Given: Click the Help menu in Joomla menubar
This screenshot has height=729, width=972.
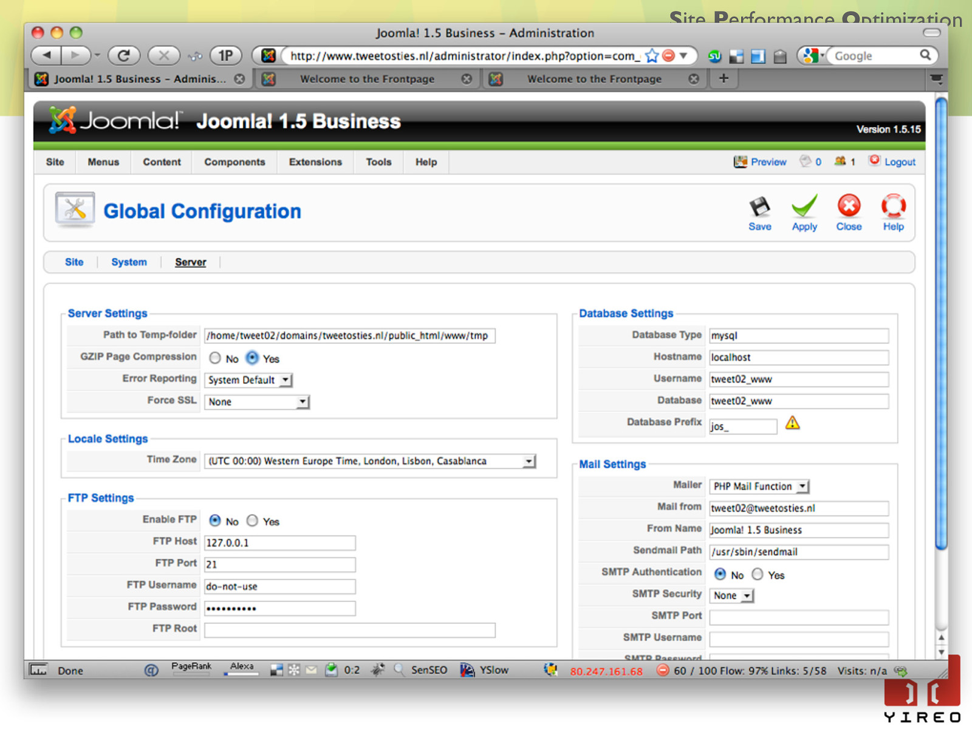Looking at the screenshot, I should pyautogui.click(x=426, y=162).
